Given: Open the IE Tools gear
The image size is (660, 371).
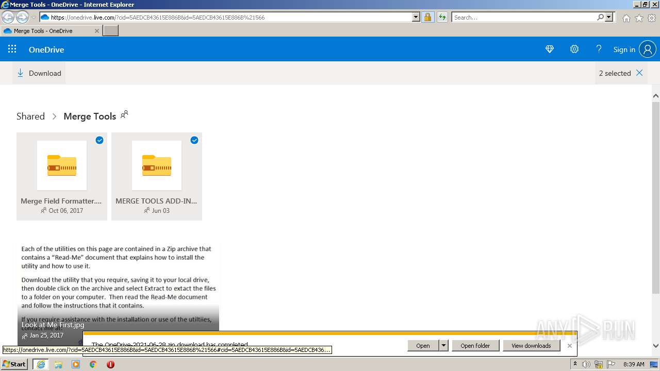Looking at the screenshot, I should [x=652, y=18].
